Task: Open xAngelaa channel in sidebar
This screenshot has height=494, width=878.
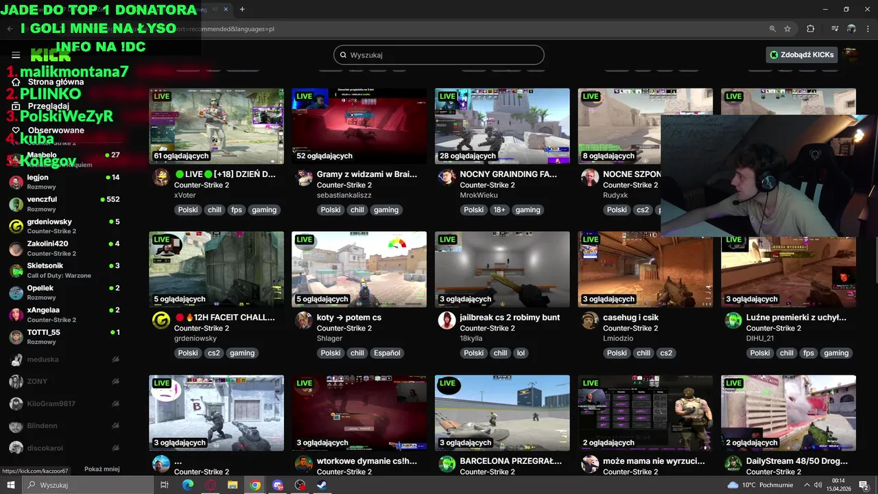Action: coord(64,314)
